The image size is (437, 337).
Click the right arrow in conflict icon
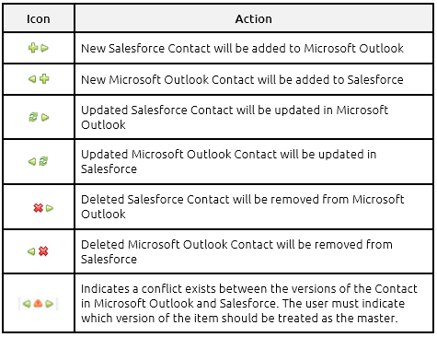coord(49,304)
